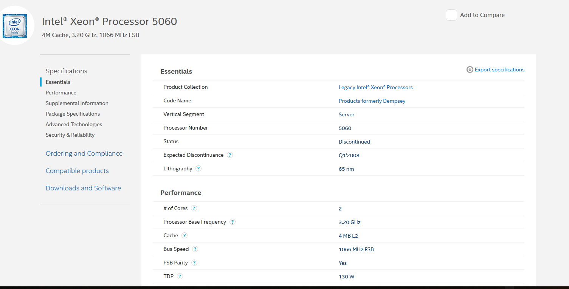
Task: Click question mark next to # of Cores
Action: pyautogui.click(x=194, y=208)
